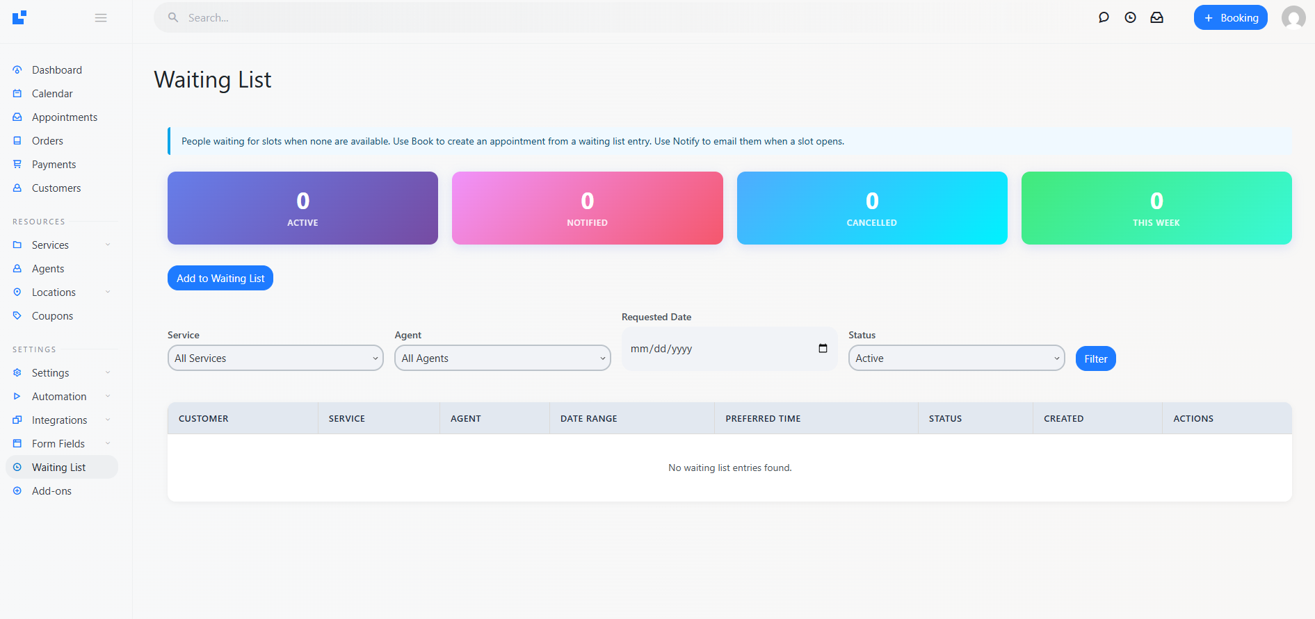
Task: Open the clock history icon in header
Action: (x=1130, y=17)
